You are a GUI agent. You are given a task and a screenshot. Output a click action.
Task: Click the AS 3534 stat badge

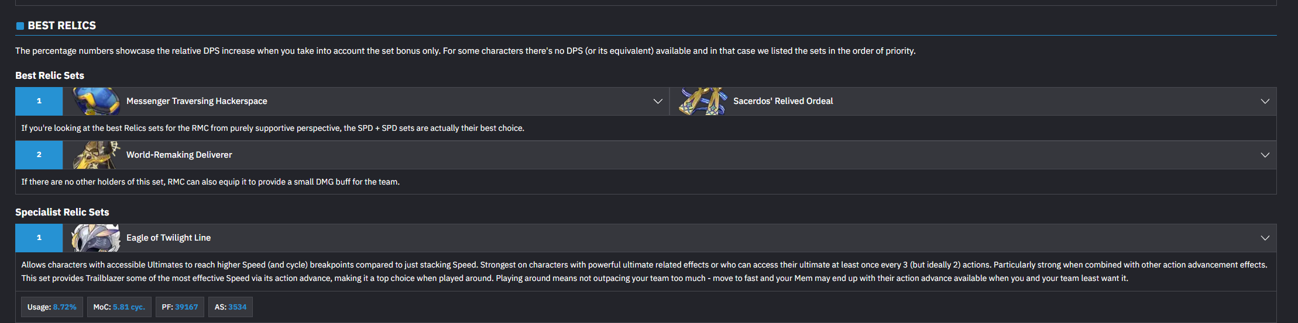(230, 307)
